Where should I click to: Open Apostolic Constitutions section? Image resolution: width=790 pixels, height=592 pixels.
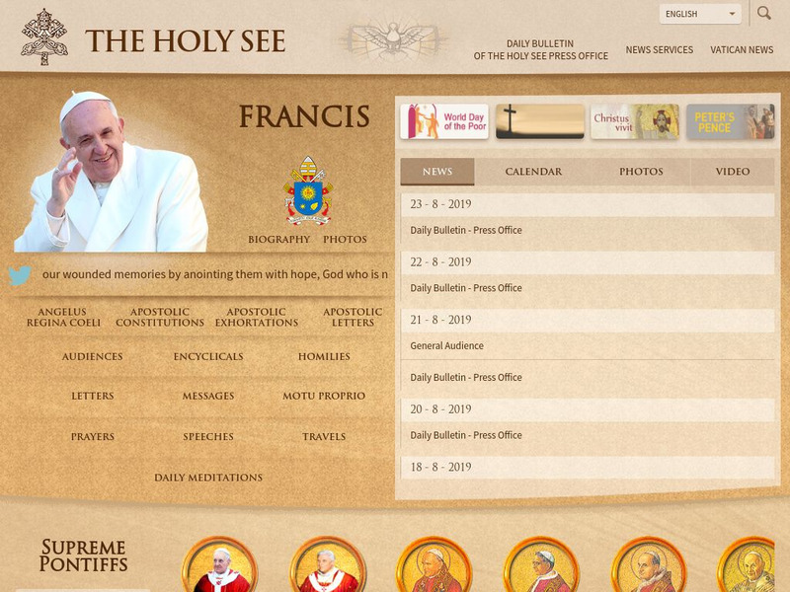point(160,317)
